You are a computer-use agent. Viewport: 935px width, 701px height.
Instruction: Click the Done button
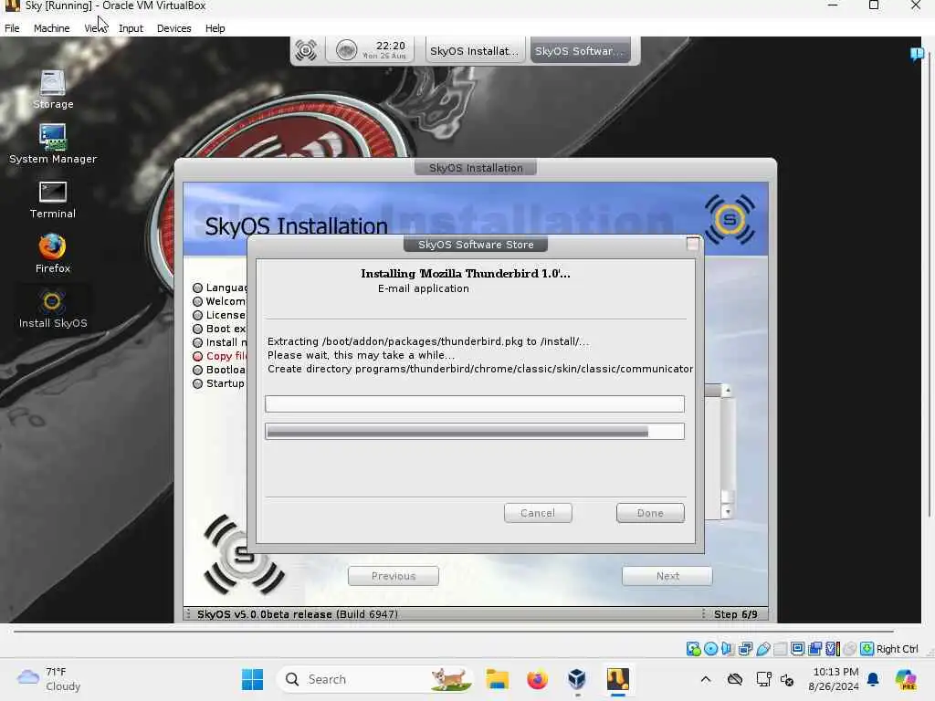650,513
